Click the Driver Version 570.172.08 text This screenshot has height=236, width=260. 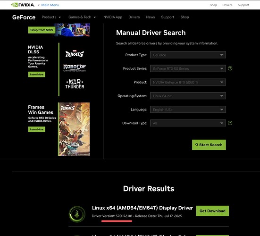pos(112,216)
